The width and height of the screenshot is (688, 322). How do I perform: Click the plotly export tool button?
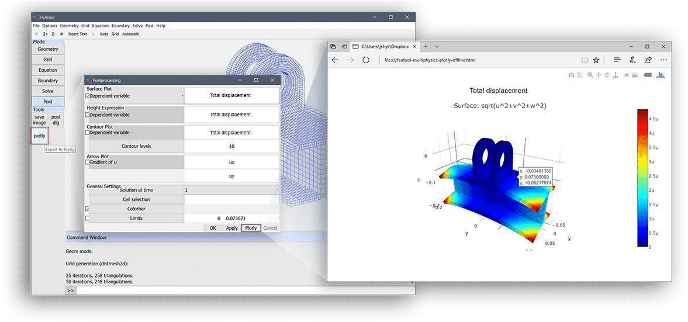pos(40,136)
